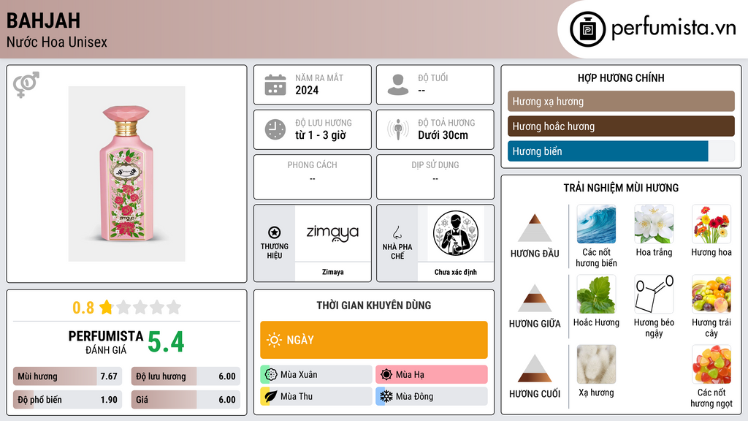Click the nose icon for Nhà pha chế
The image size is (748, 421).
[397, 233]
